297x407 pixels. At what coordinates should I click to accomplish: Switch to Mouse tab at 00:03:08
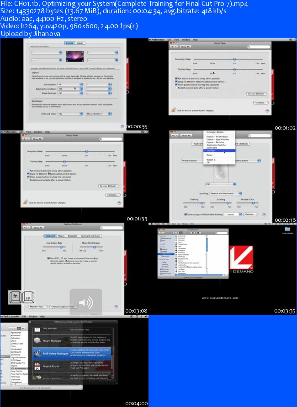coord(61,236)
